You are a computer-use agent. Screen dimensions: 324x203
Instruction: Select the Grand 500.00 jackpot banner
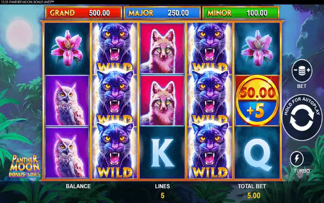(x=83, y=13)
